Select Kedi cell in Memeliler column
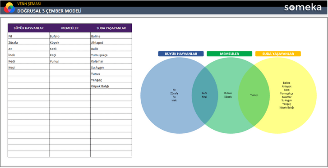 click(70, 48)
